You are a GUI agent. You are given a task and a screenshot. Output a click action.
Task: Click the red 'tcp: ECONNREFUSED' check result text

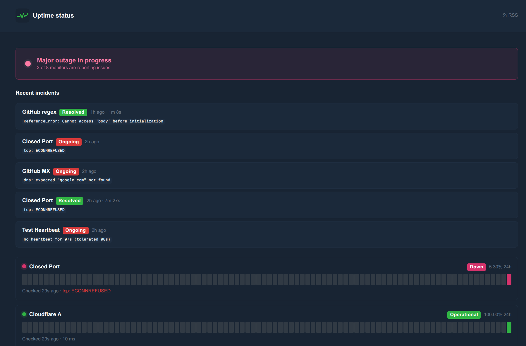pyautogui.click(x=87, y=291)
